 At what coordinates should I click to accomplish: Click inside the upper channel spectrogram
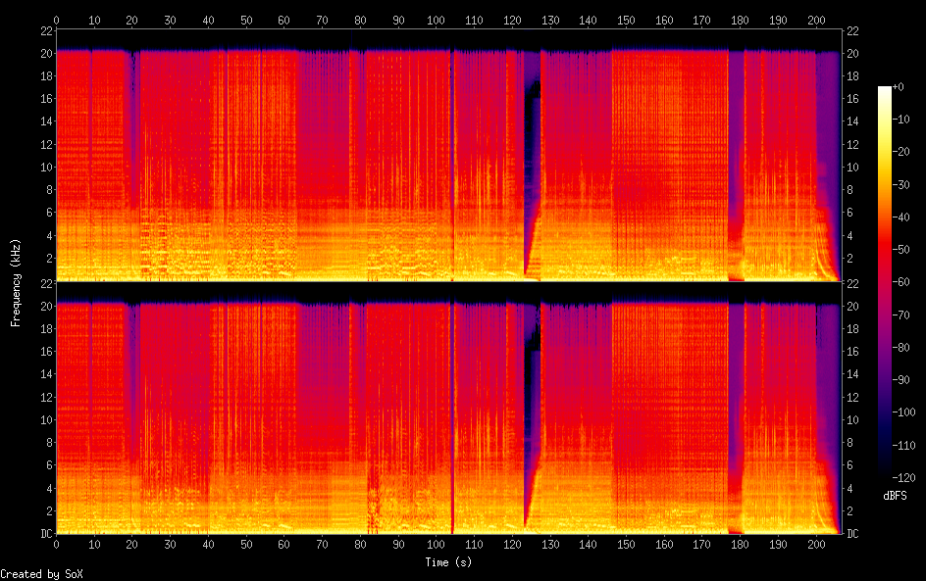coord(448,155)
